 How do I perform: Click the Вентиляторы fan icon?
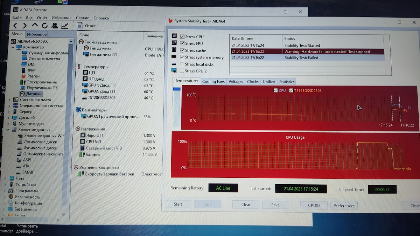[79, 110]
